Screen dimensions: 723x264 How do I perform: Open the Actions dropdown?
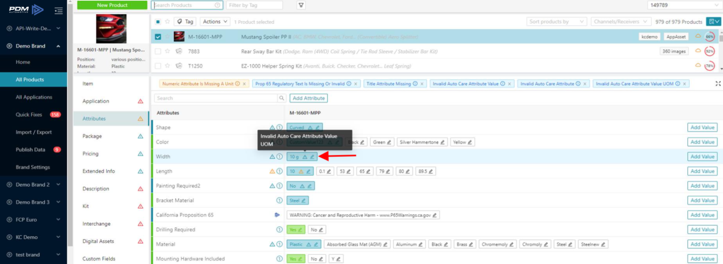215,22
